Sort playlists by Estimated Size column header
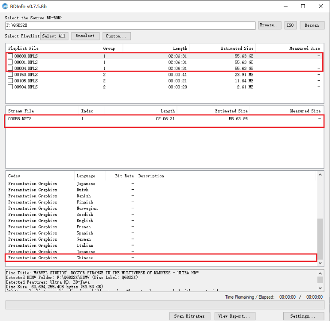Screen dimensions: 330x321 pos(222,48)
